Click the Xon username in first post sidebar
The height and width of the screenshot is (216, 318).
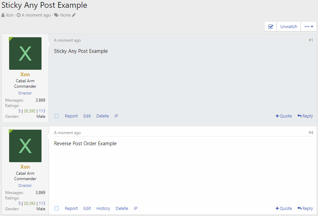click(25, 74)
